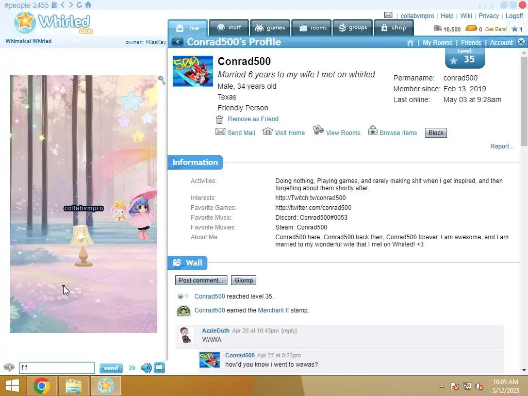Open the Windows Start button
Image resolution: width=528 pixels, height=396 pixels.
12,386
